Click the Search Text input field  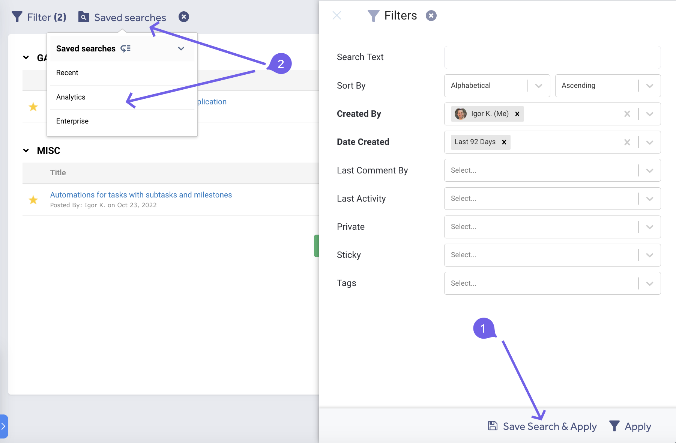click(552, 57)
